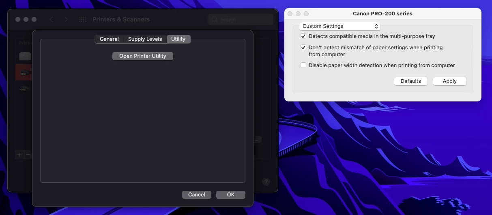
Task: Select the Utility tab
Action: tap(178, 39)
